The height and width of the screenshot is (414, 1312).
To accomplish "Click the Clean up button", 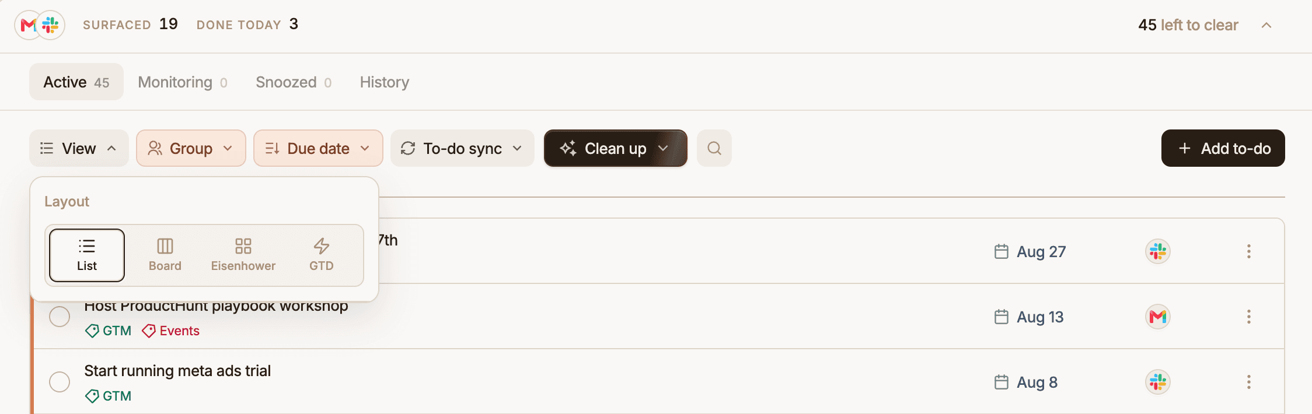I will coord(615,148).
